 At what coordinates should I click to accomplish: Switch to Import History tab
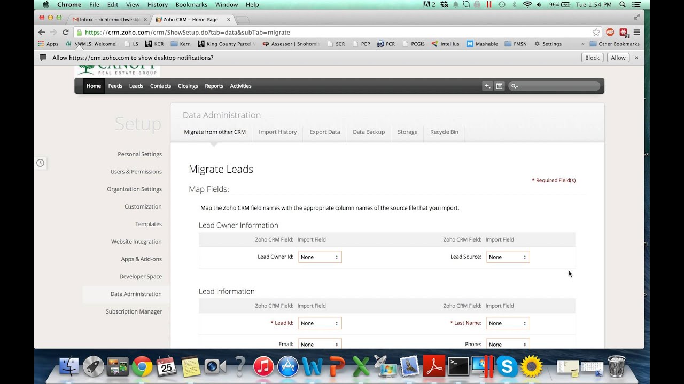277,132
